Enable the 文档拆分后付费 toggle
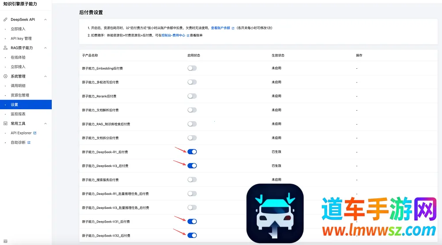The image size is (442, 245). (192, 138)
